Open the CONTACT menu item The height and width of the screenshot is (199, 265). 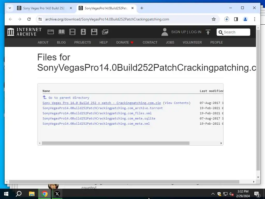coord(150,42)
